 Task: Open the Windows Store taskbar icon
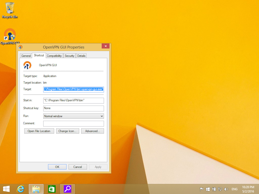click(x=52, y=189)
